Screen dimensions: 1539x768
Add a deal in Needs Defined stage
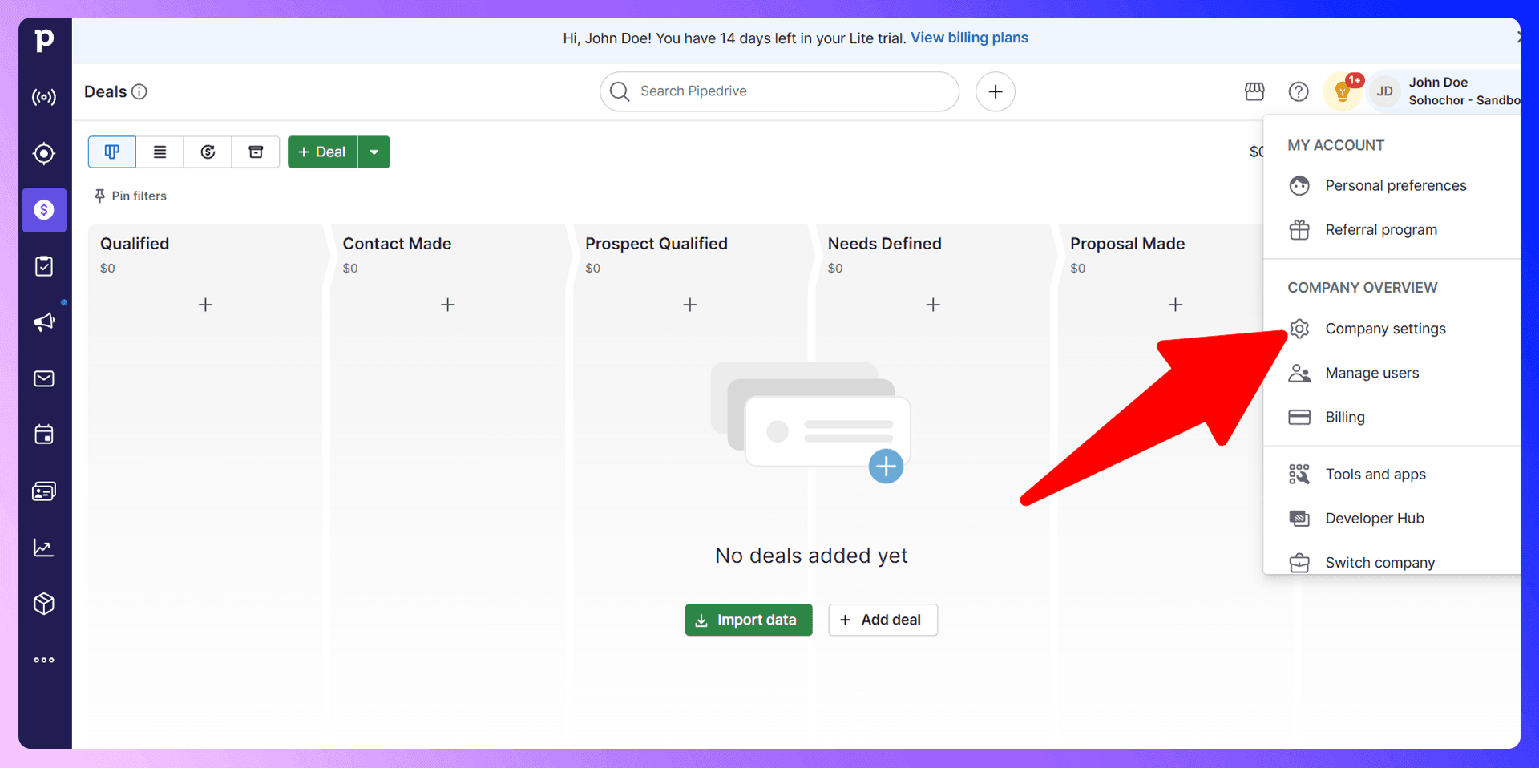(x=933, y=305)
